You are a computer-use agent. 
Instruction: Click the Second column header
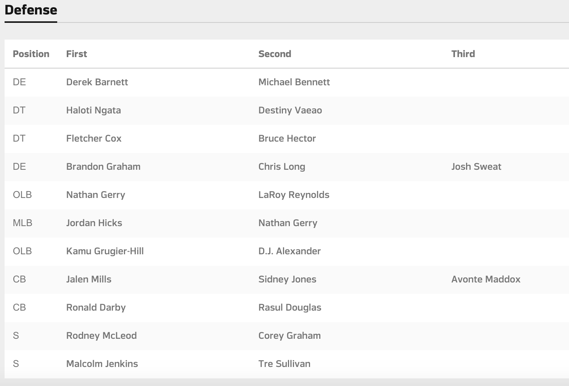(x=275, y=54)
